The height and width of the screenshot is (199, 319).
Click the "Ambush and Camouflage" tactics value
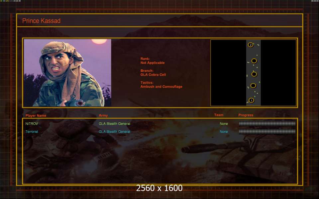[x=161, y=87]
